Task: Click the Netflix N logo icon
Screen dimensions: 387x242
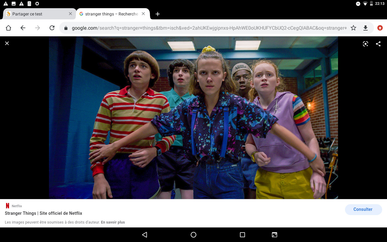Action: coord(8,206)
